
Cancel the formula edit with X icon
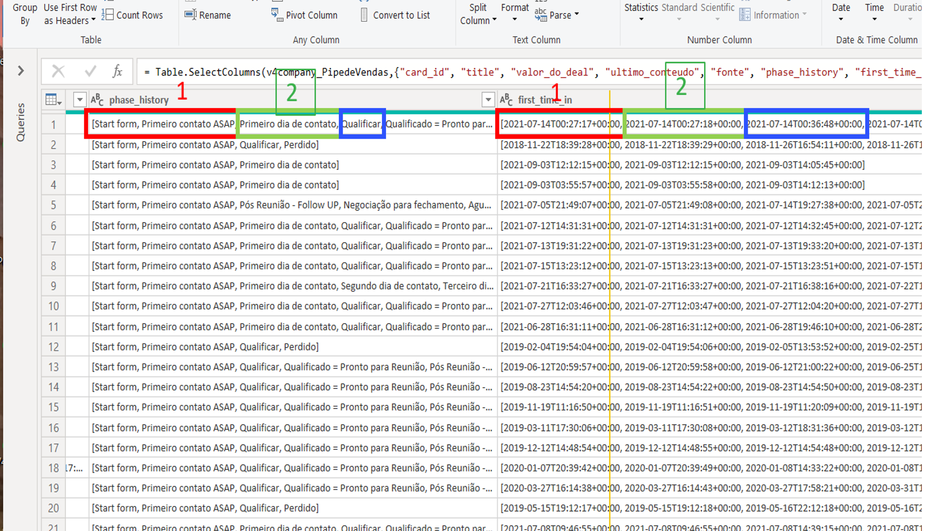coord(59,71)
